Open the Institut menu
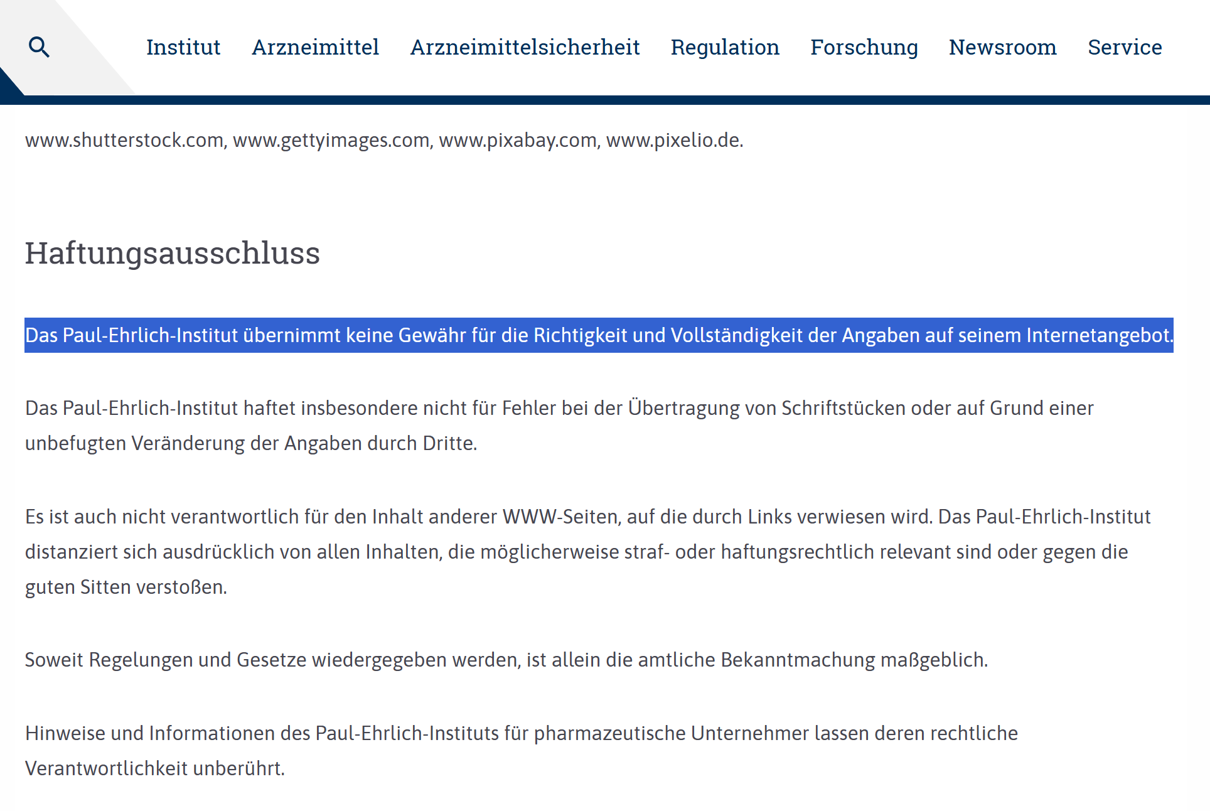This screenshot has height=811, width=1210. point(183,47)
